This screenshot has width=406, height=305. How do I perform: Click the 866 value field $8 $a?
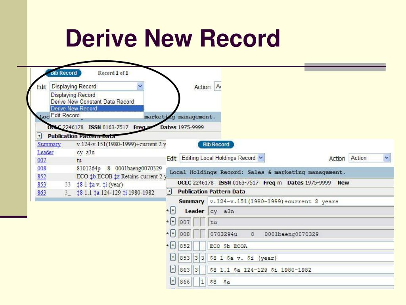pos(301,282)
